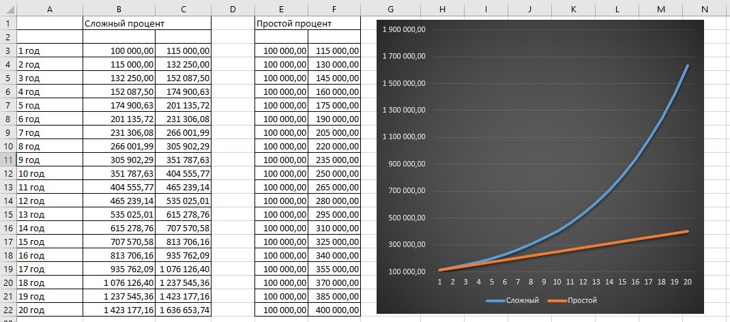Select cell containing 1 423 177,16 in column B
The height and width of the screenshot is (322, 730).
(x=119, y=310)
